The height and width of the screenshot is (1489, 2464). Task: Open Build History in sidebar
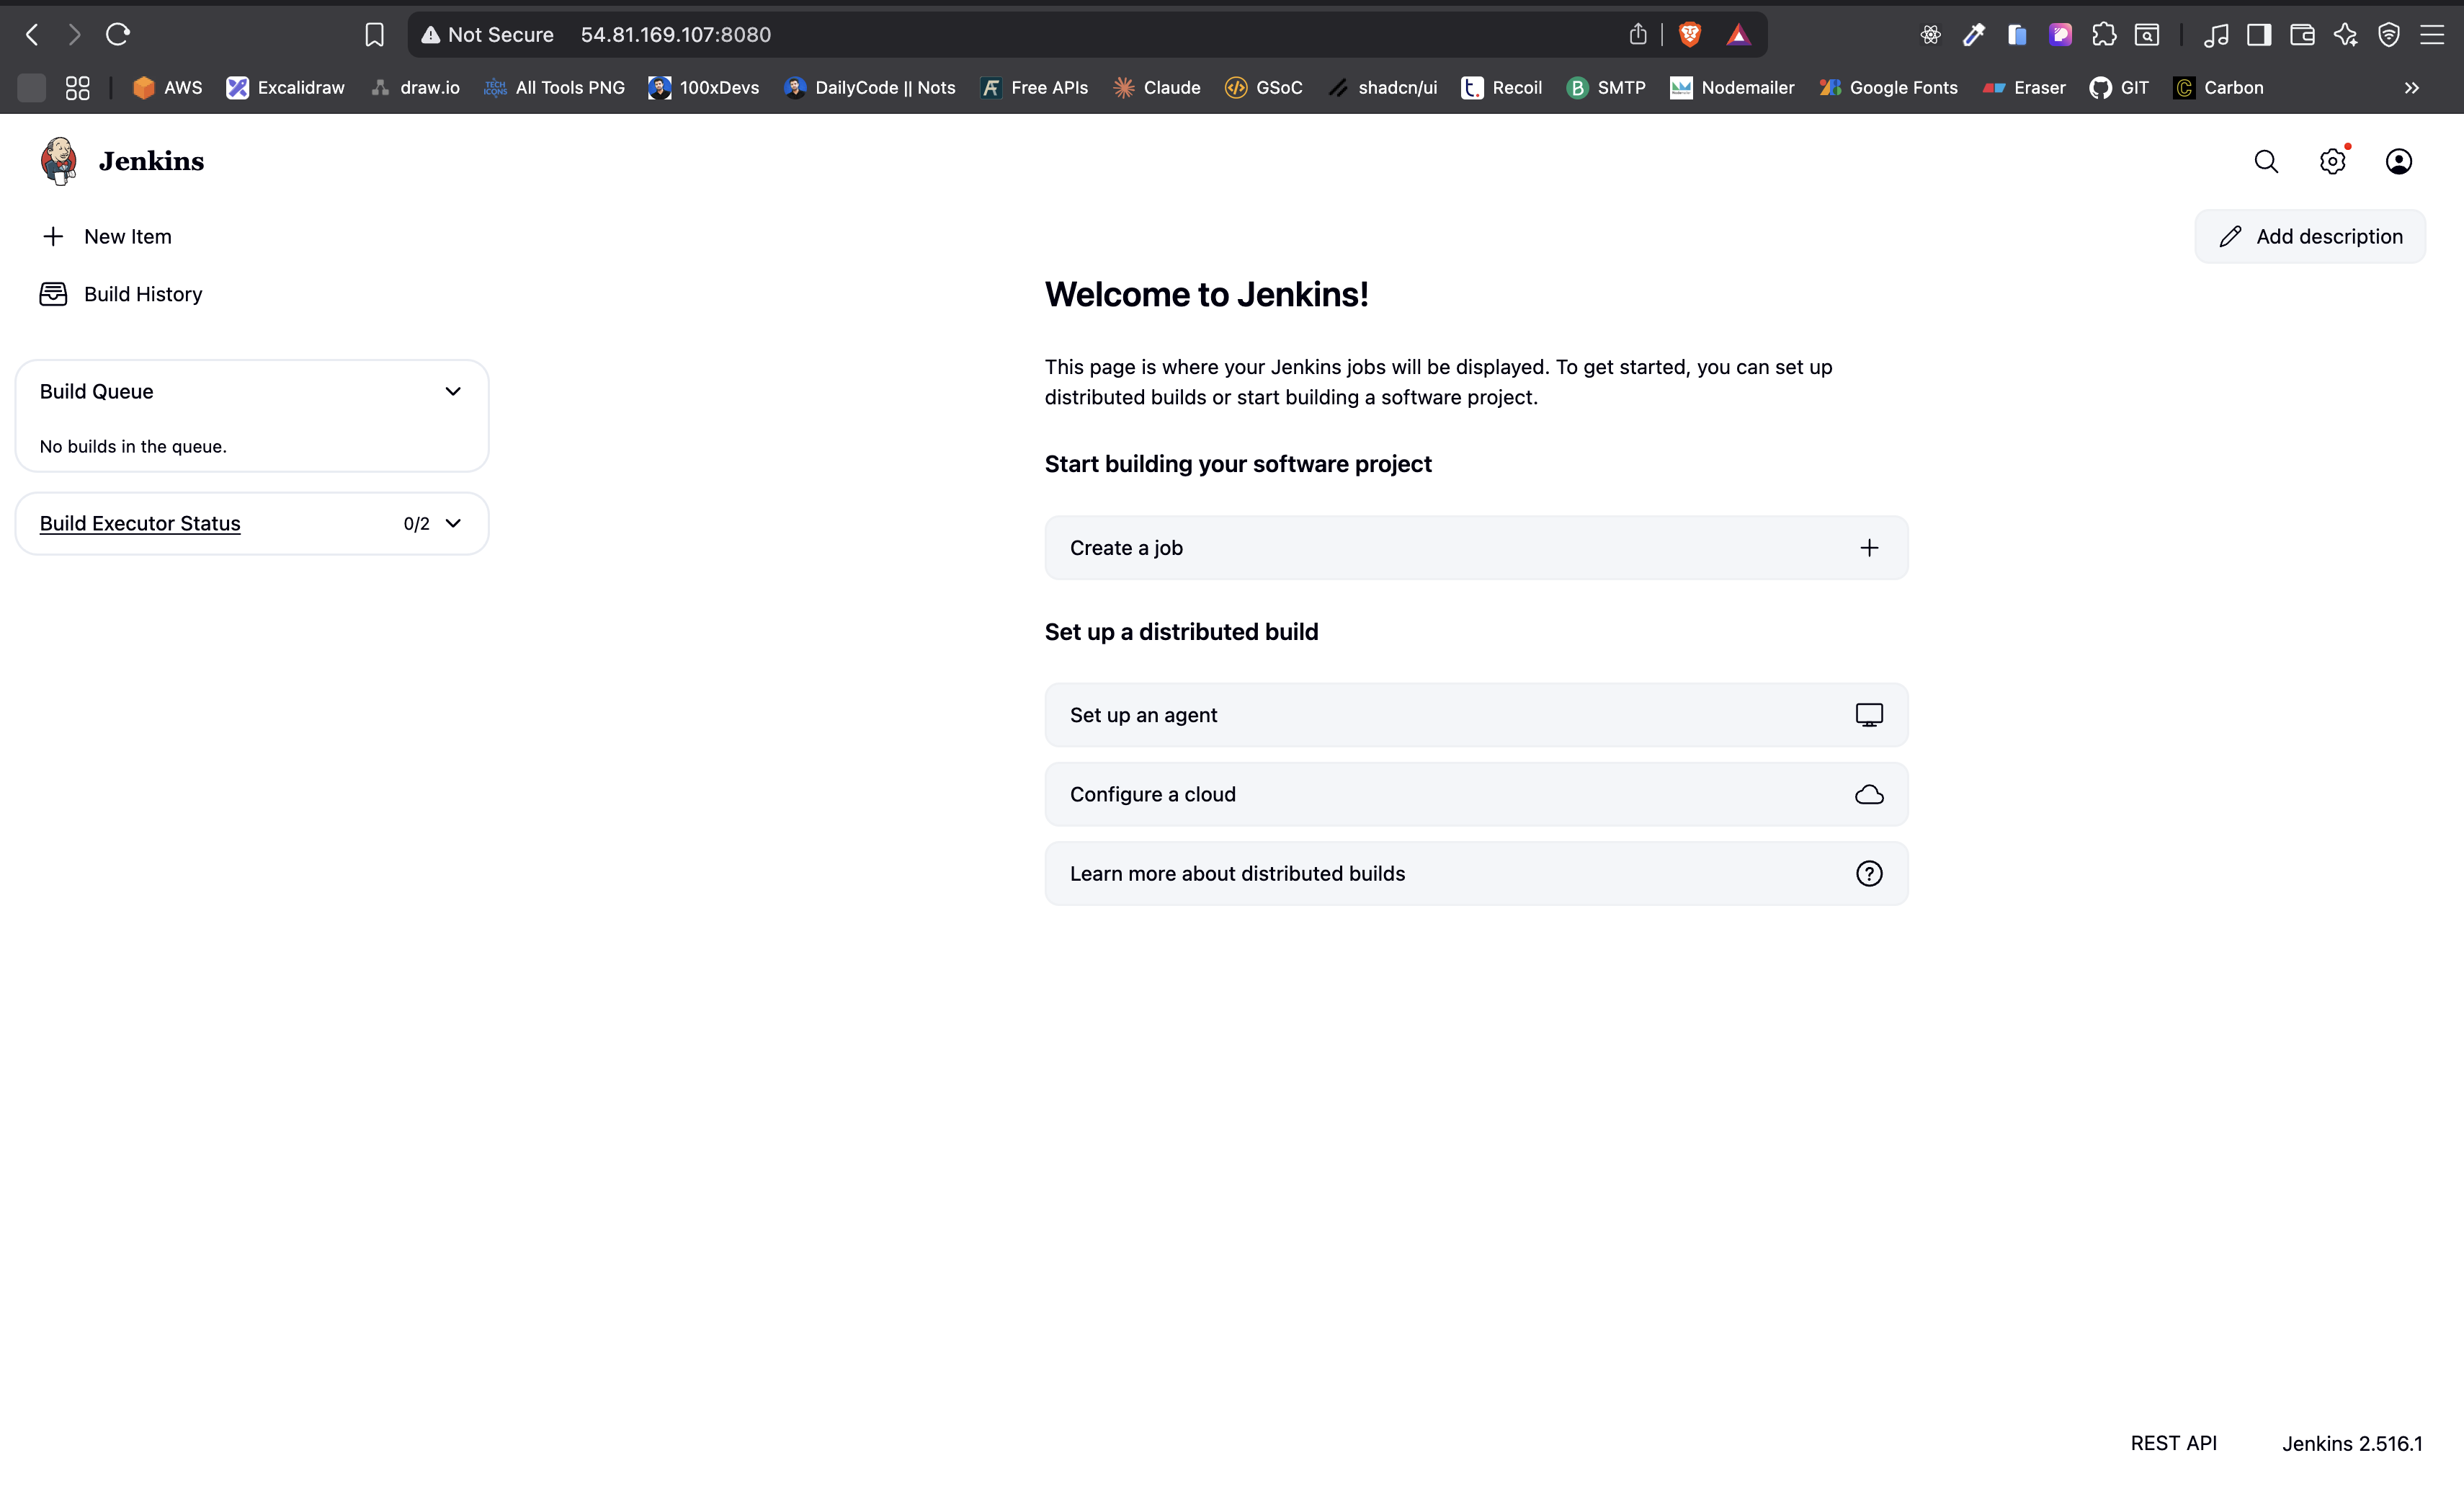click(x=143, y=294)
